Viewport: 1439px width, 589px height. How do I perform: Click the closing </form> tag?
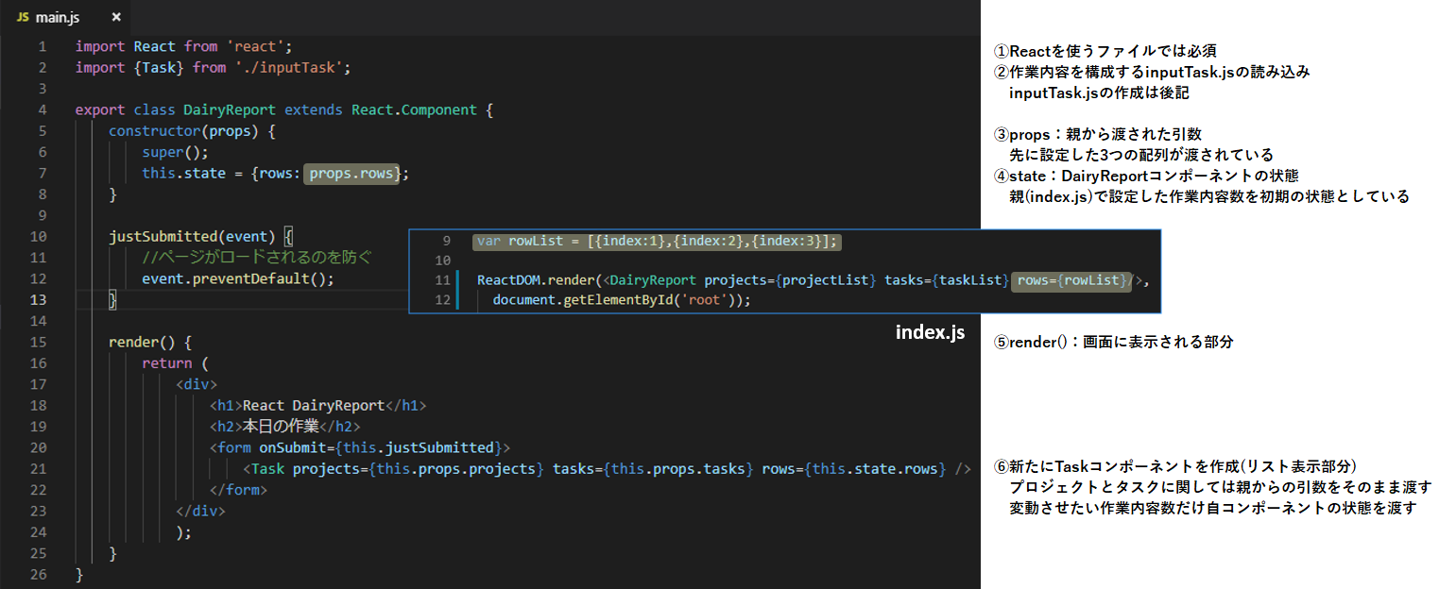click(x=238, y=489)
